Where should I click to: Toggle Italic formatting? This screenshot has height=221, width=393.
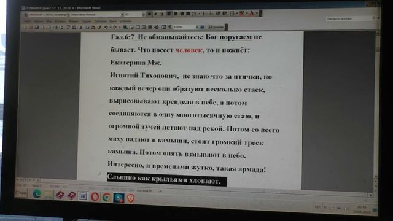[155, 14]
